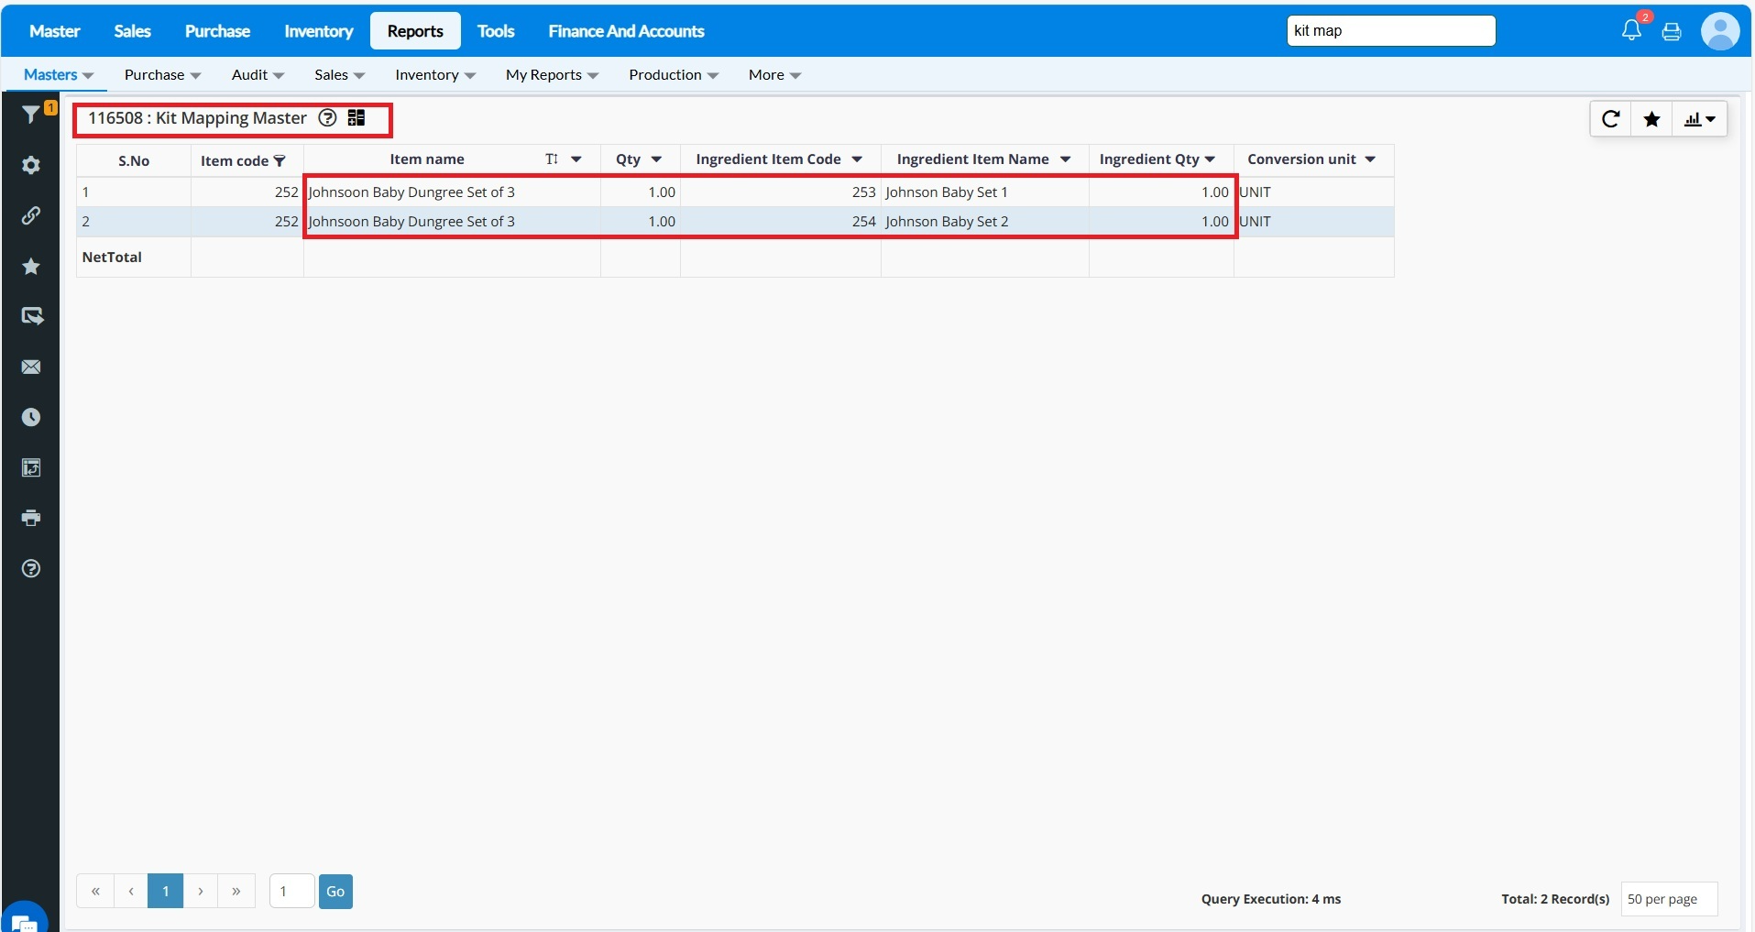Click the help icon beside Kit Mapping Master
This screenshot has height=932, width=1755.
tap(327, 117)
